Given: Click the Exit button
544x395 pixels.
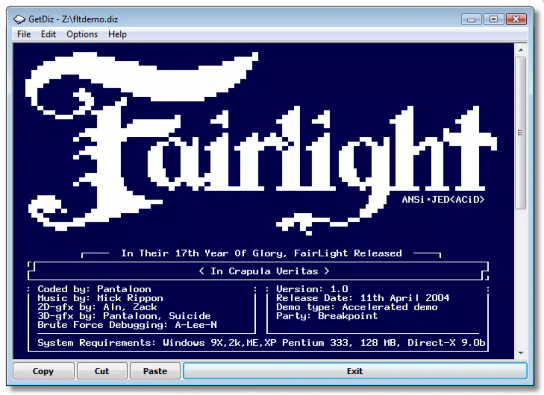Looking at the screenshot, I should pyautogui.click(x=355, y=371).
